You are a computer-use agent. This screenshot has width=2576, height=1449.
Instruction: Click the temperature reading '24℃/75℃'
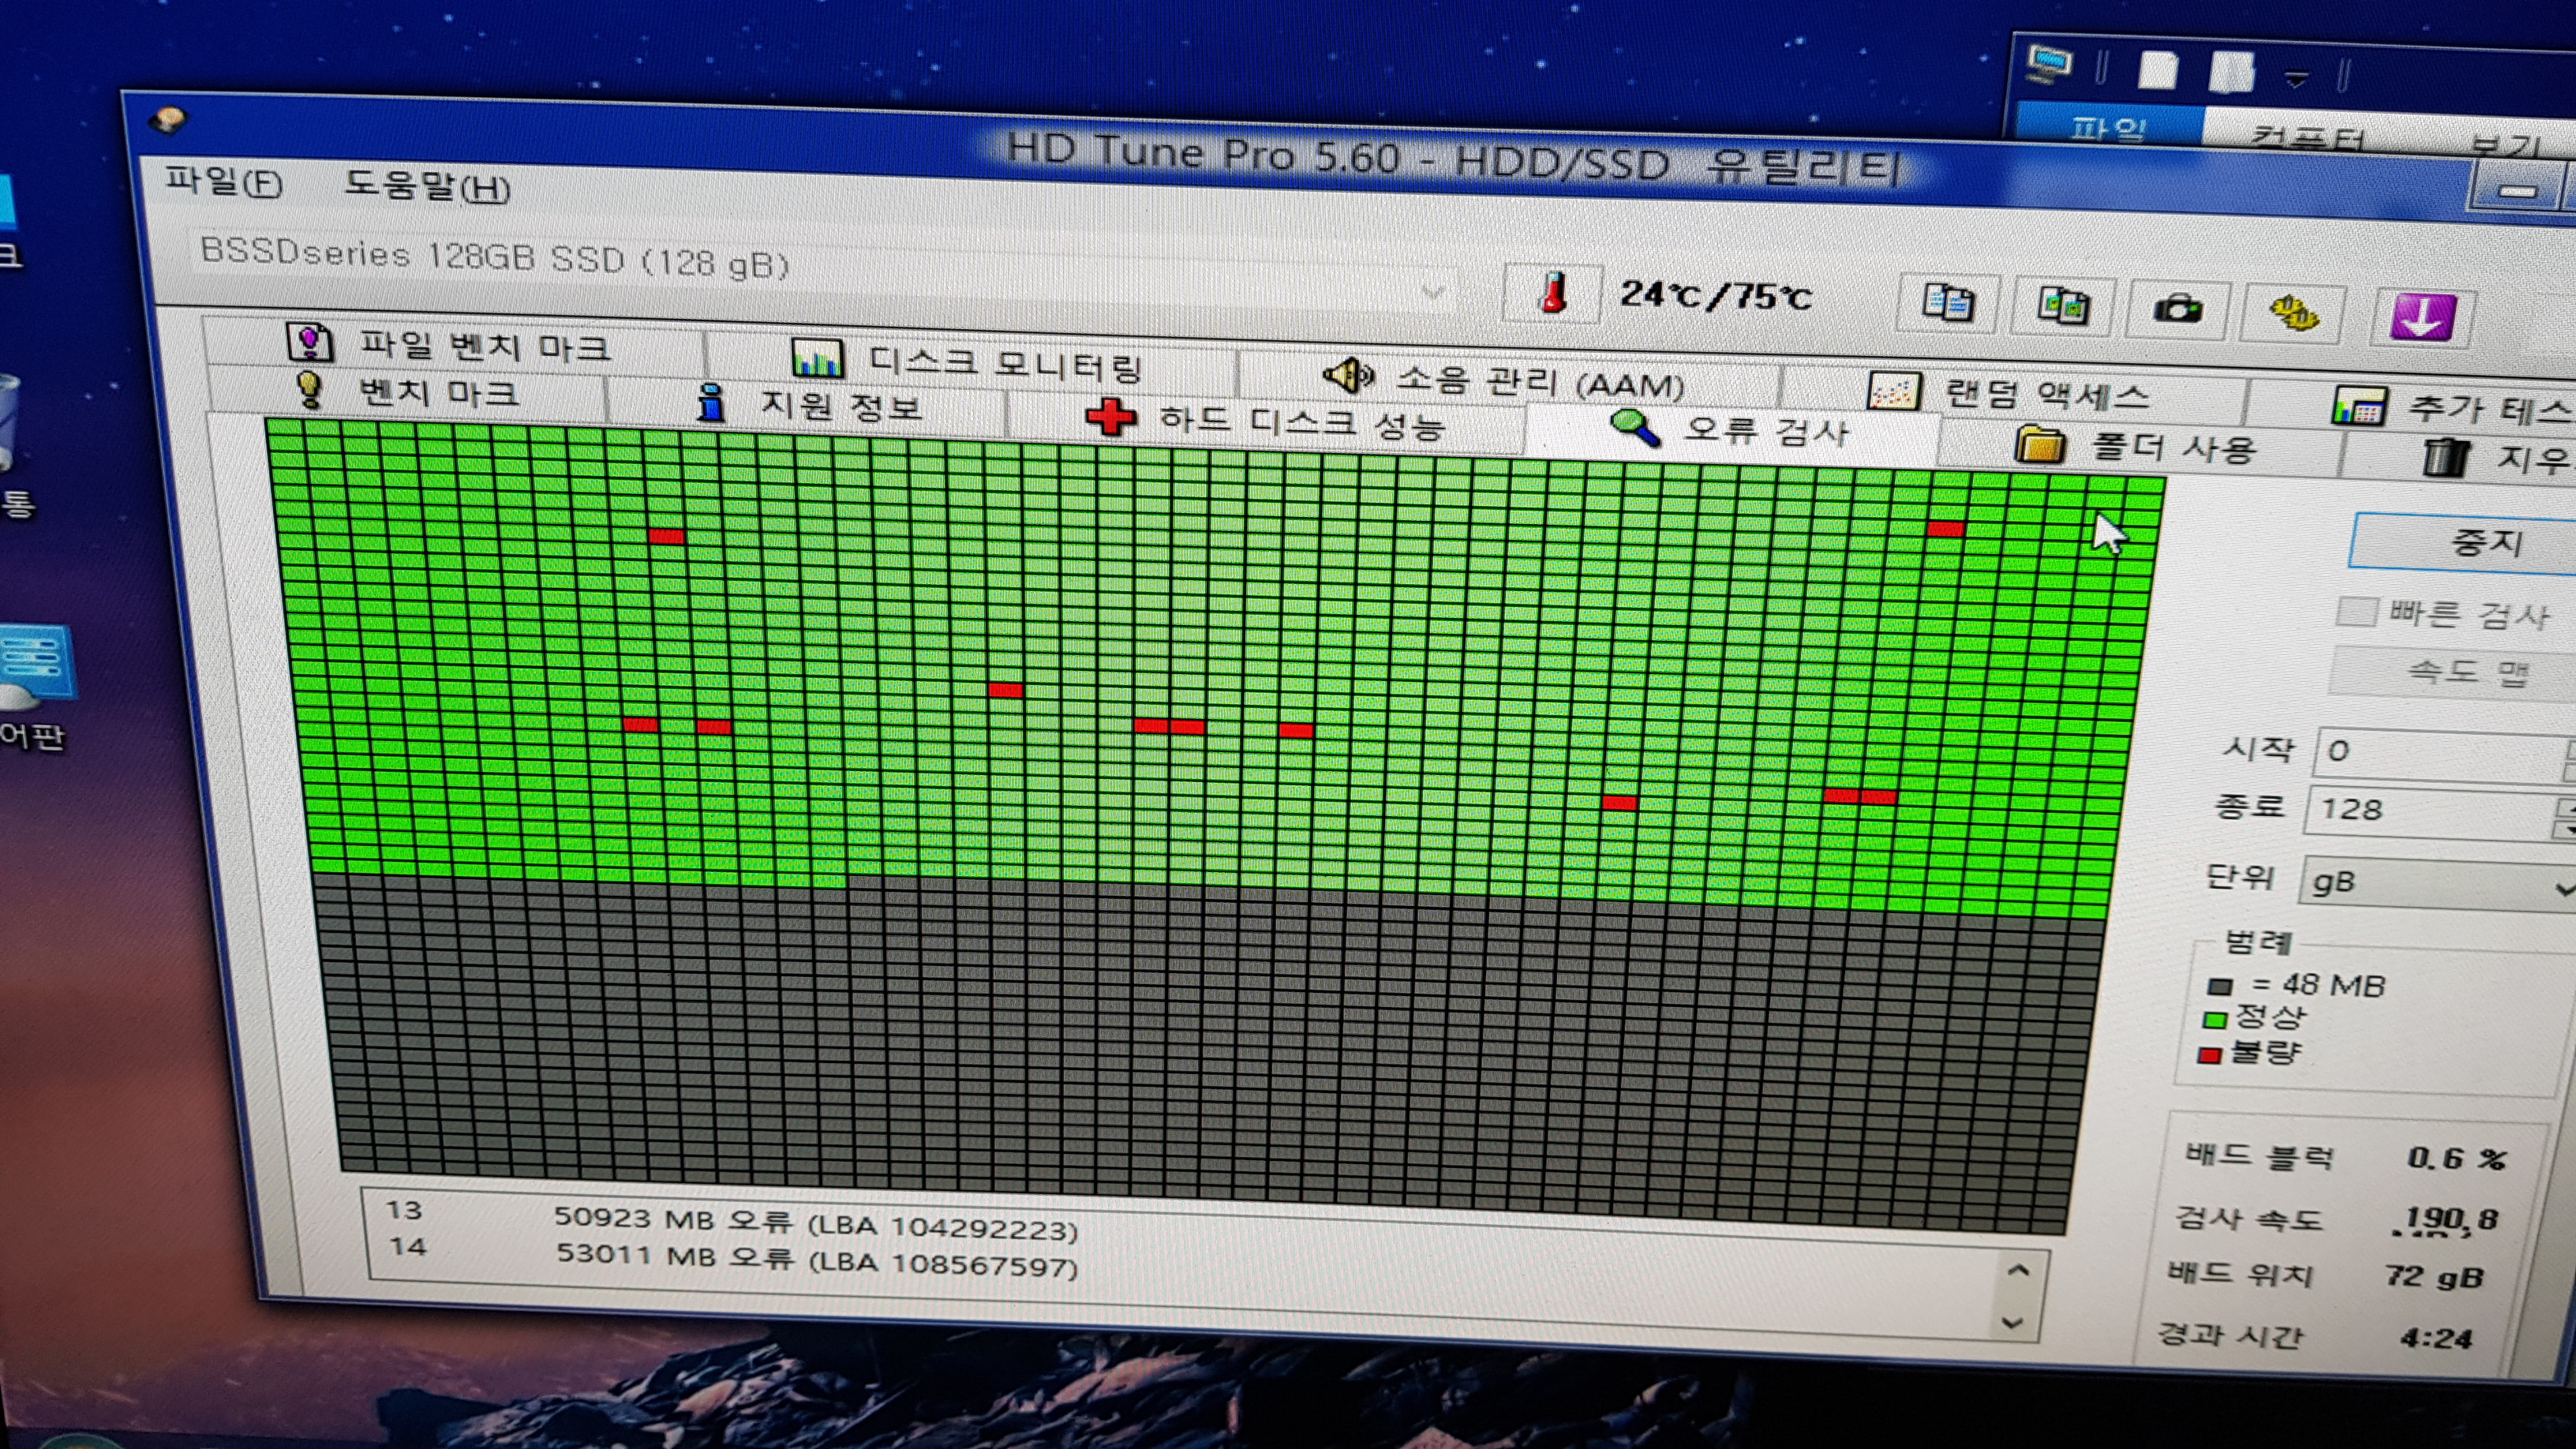pos(1716,295)
